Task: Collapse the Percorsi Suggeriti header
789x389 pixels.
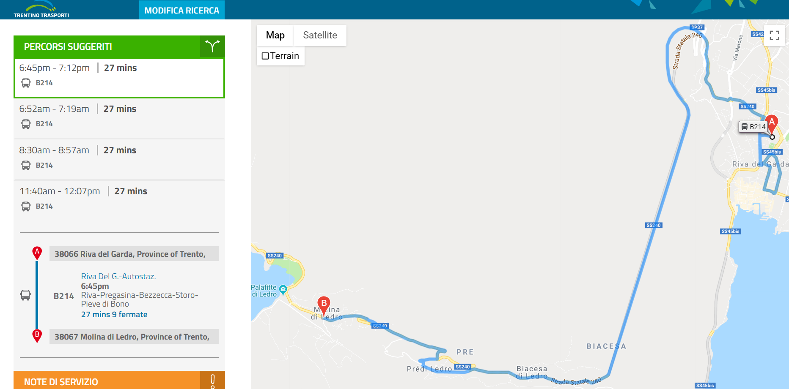Action: (107, 47)
